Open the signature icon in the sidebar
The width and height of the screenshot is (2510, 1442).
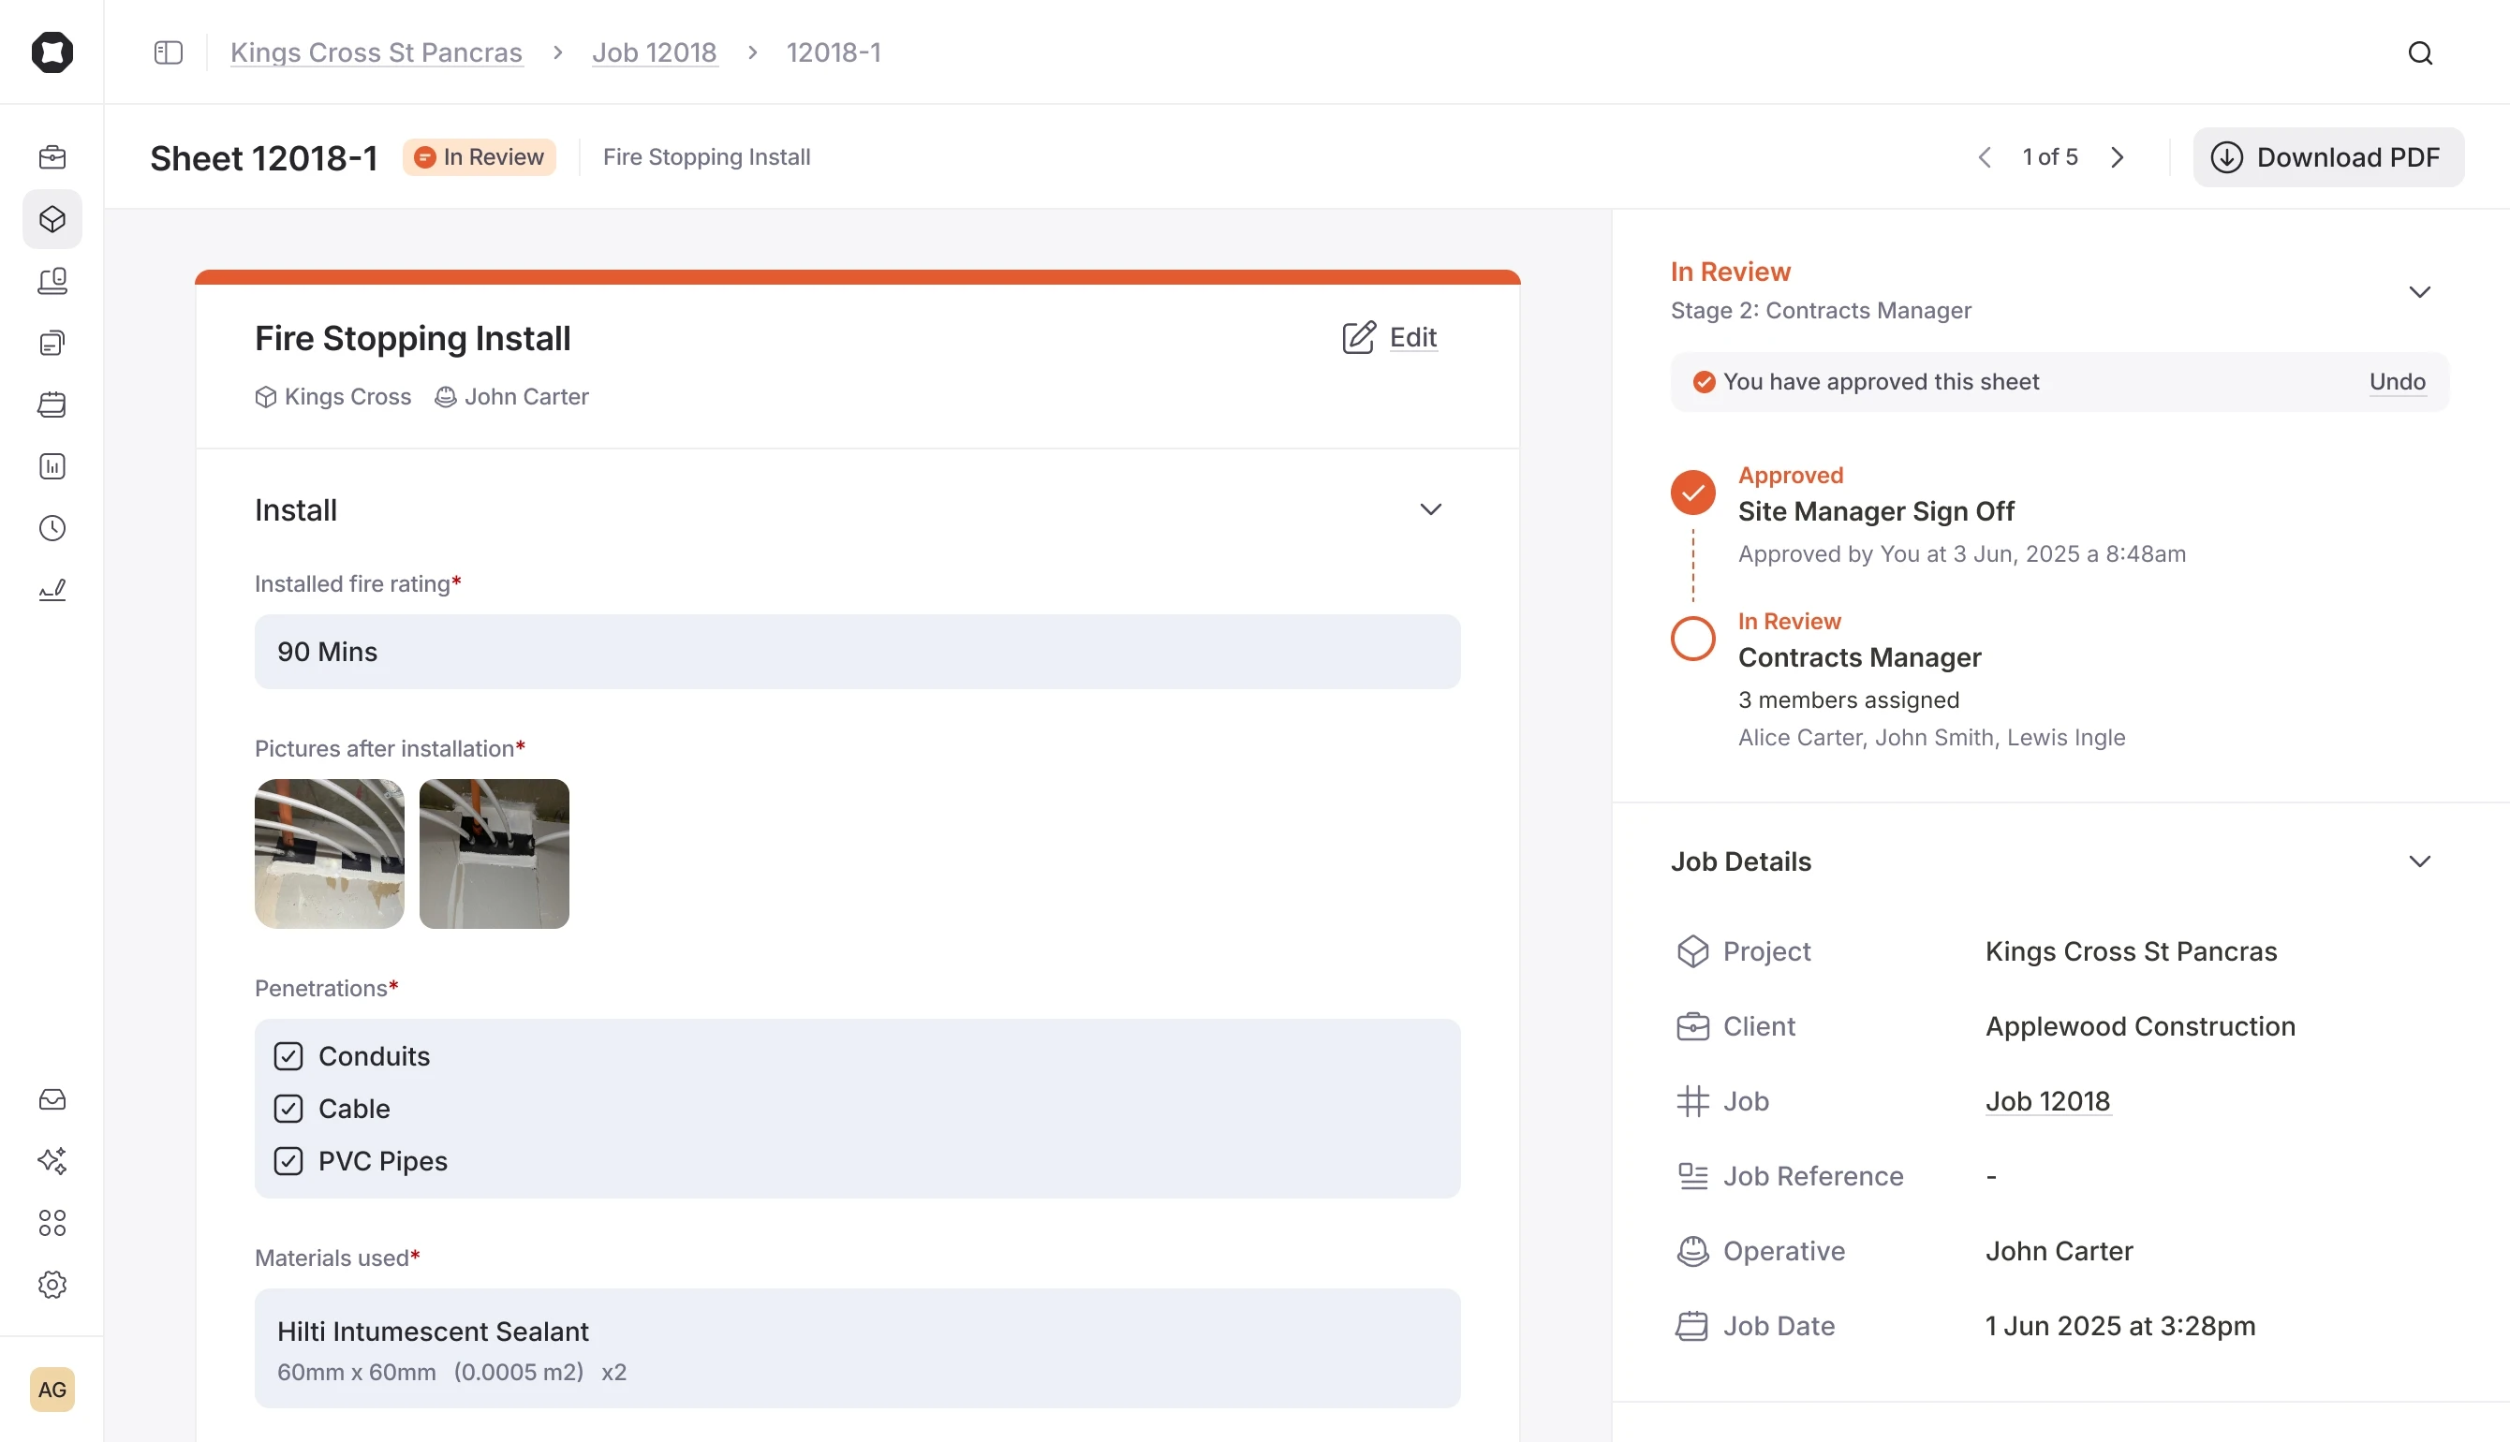pyautogui.click(x=52, y=589)
